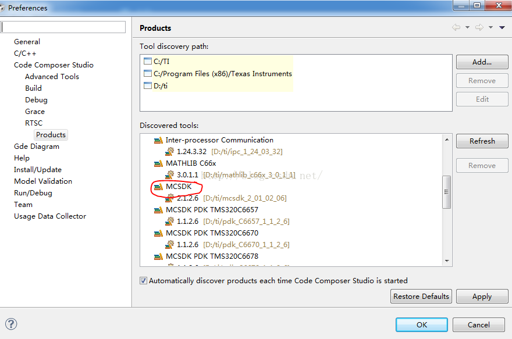Click the Forward navigation arrow icon
Screen dimensions: 512x339
click(479, 27)
